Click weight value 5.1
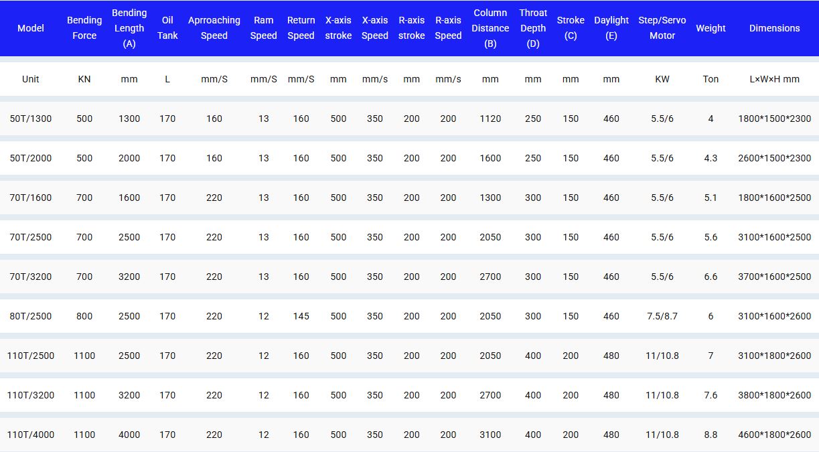Screen dimensions: 819x452 (711, 198)
